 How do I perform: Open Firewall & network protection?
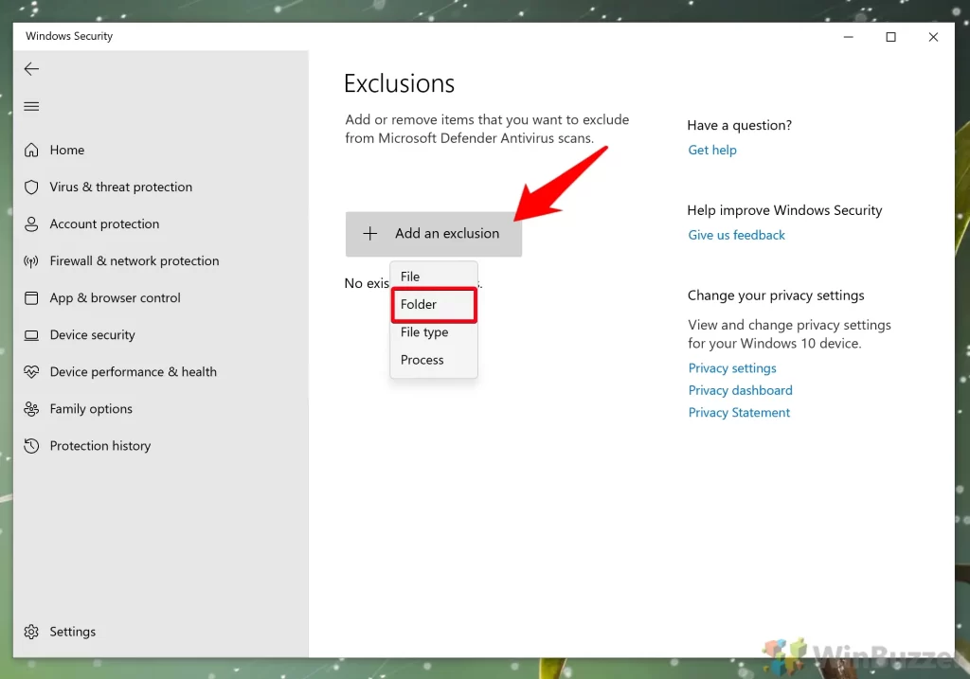[x=134, y=260]
